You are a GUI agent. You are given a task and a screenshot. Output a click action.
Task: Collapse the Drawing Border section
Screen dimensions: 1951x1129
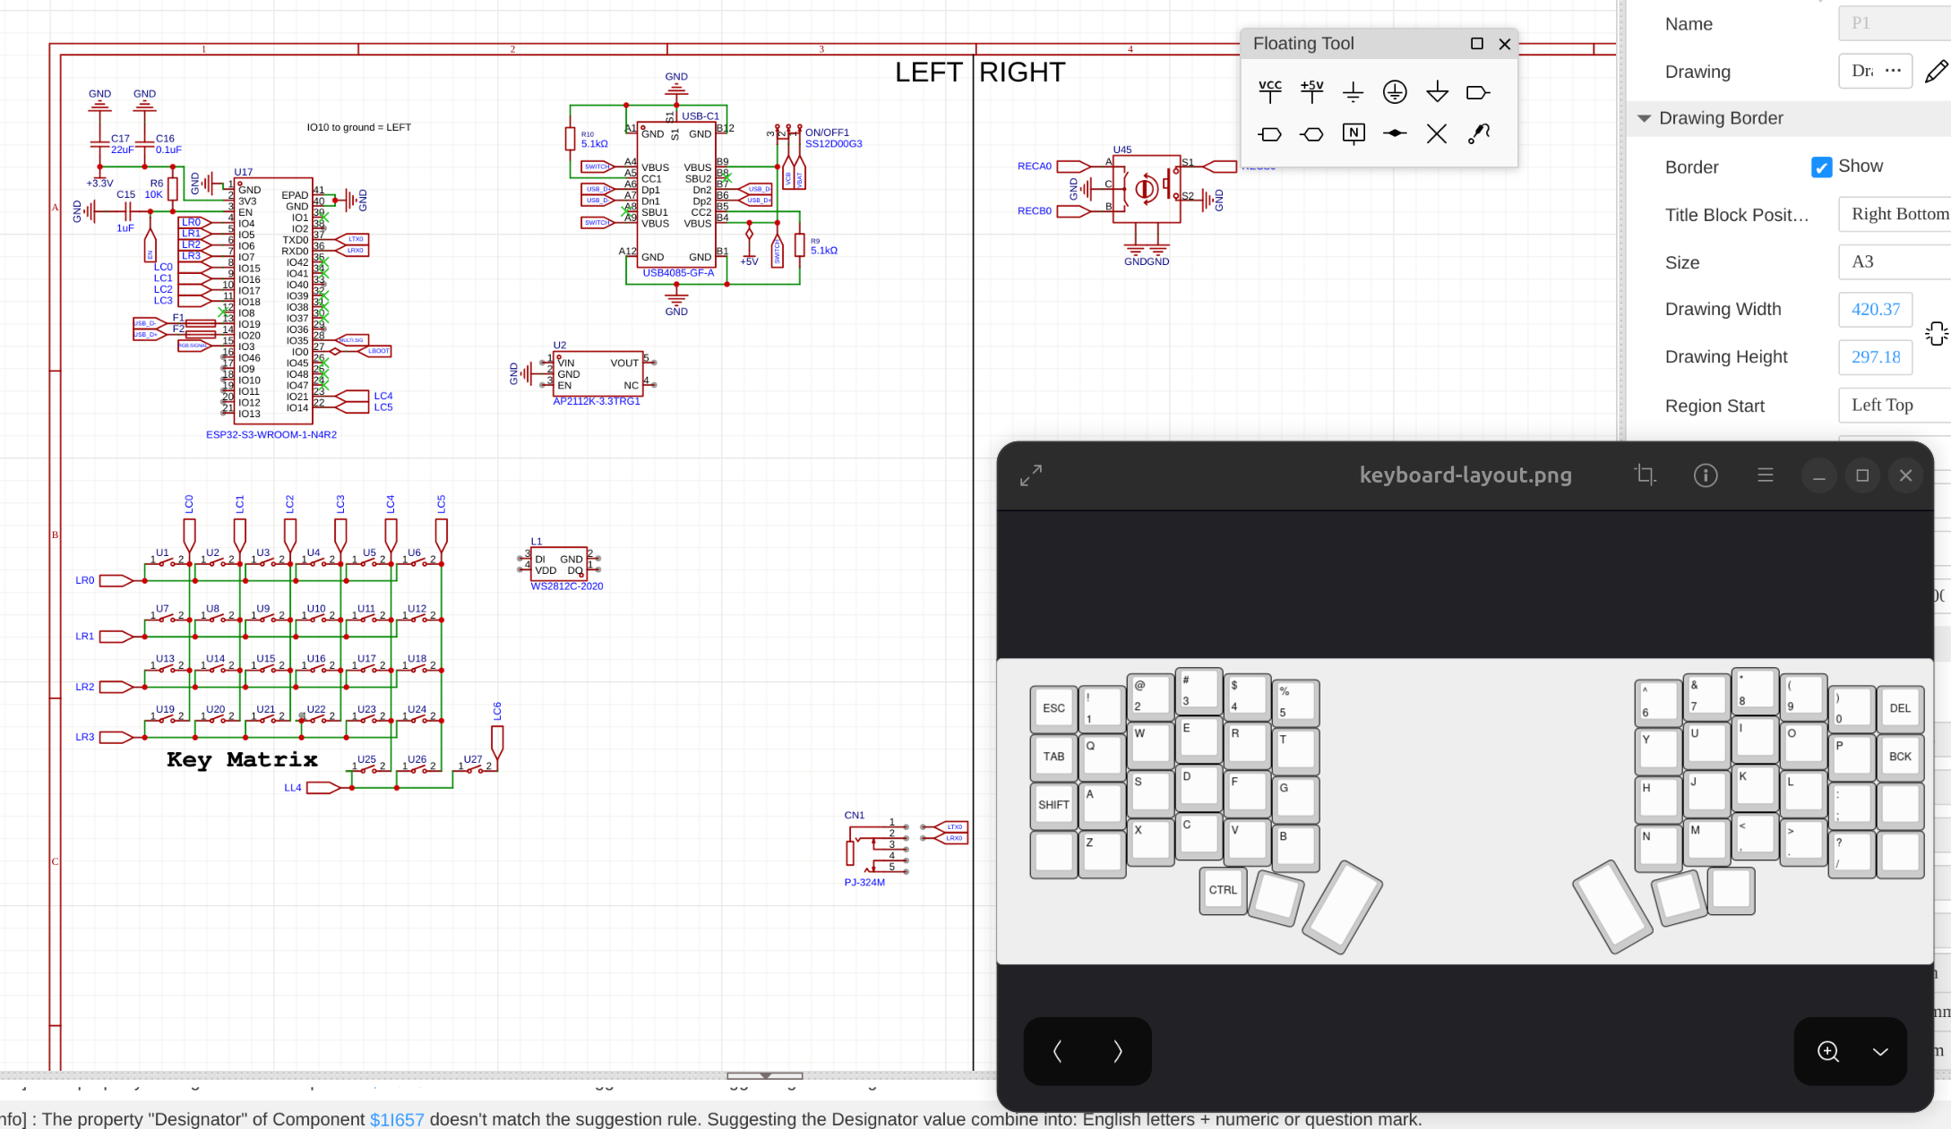[1644, 118]
